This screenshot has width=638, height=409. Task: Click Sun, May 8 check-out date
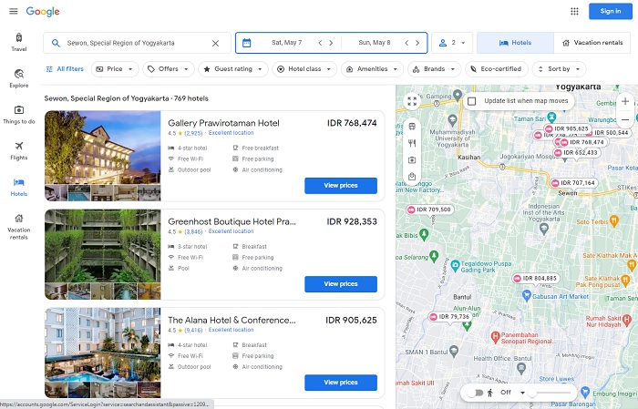pyautogui.click(x=374, y=43)
